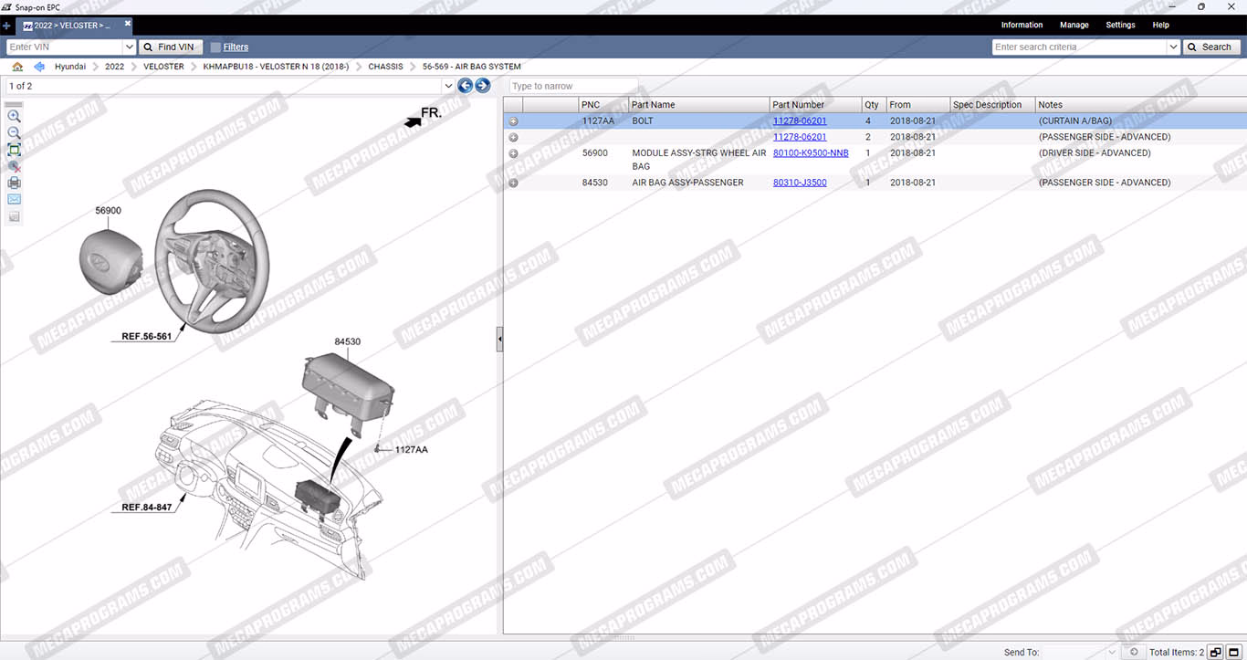Click the back arrow in the breadcrumb

[x=39, y=67]
